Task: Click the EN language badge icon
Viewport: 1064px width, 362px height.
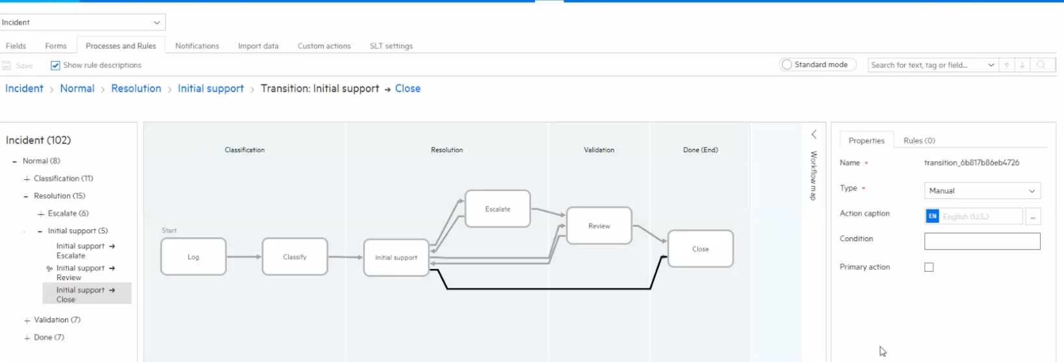Action: tap(933, 216)
